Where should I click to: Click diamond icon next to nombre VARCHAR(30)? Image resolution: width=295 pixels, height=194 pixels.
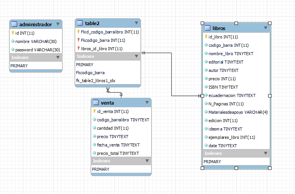coord(13,41)
